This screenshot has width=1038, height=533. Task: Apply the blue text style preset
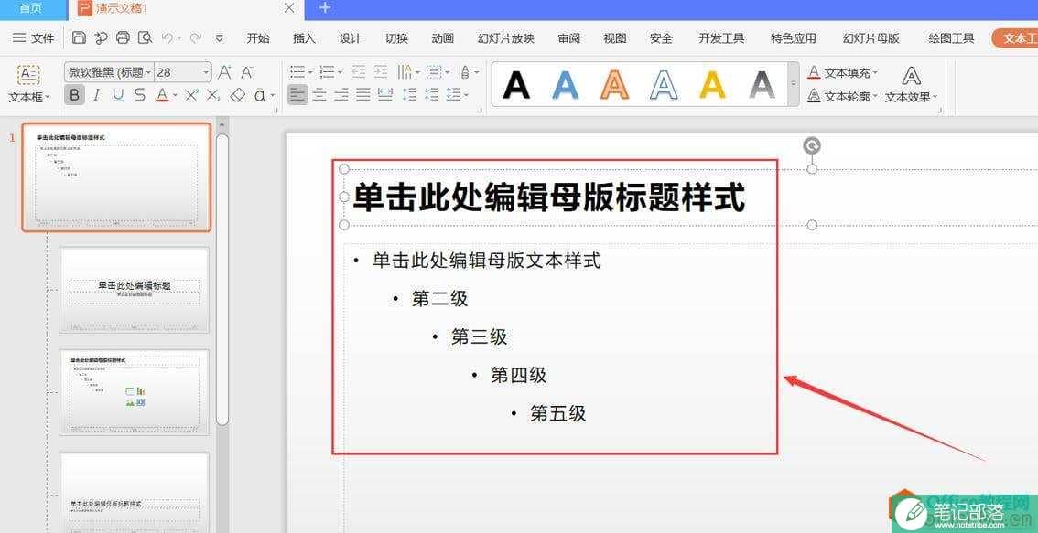(x=566, y=84)
